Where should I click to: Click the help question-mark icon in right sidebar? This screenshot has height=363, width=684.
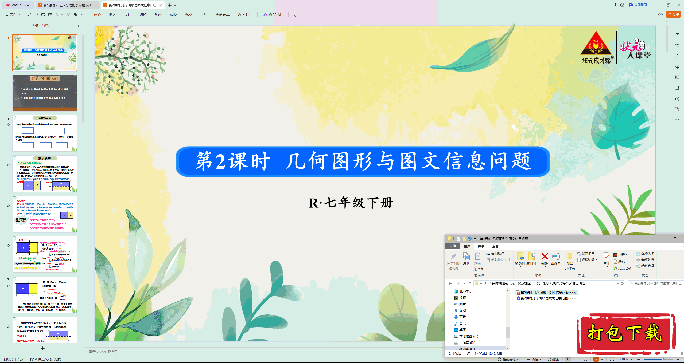click(677, 109)
